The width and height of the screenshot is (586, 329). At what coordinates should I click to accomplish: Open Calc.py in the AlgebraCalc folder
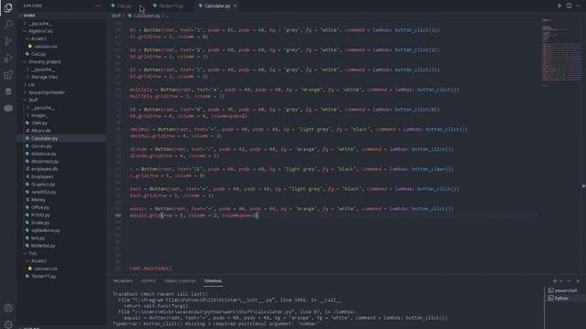click(38, 54)
